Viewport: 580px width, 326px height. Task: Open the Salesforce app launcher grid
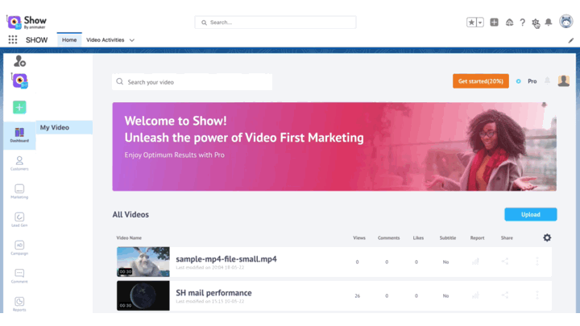pos(13,39)
